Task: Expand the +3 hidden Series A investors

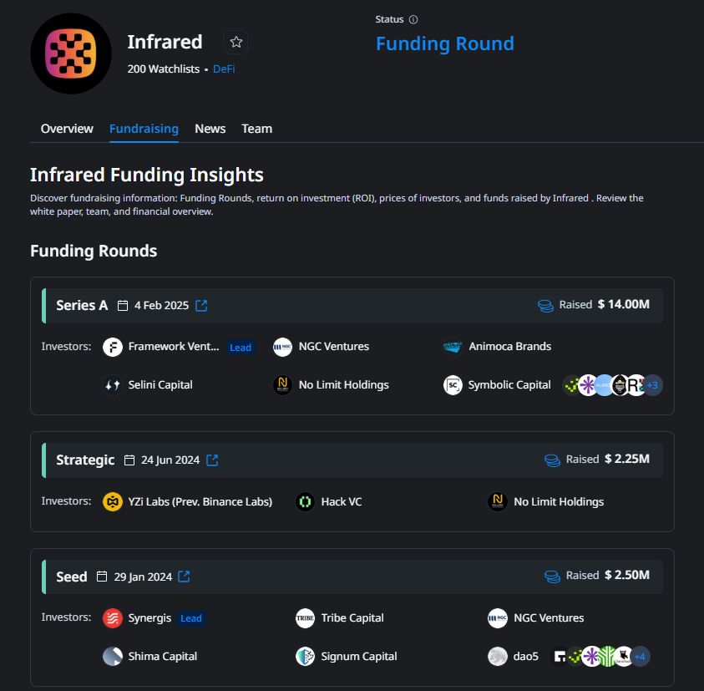Action: click(652, 385)
